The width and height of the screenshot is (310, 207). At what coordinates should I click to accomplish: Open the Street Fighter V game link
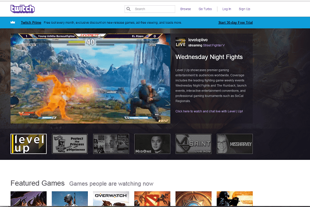tap(214, 46)
